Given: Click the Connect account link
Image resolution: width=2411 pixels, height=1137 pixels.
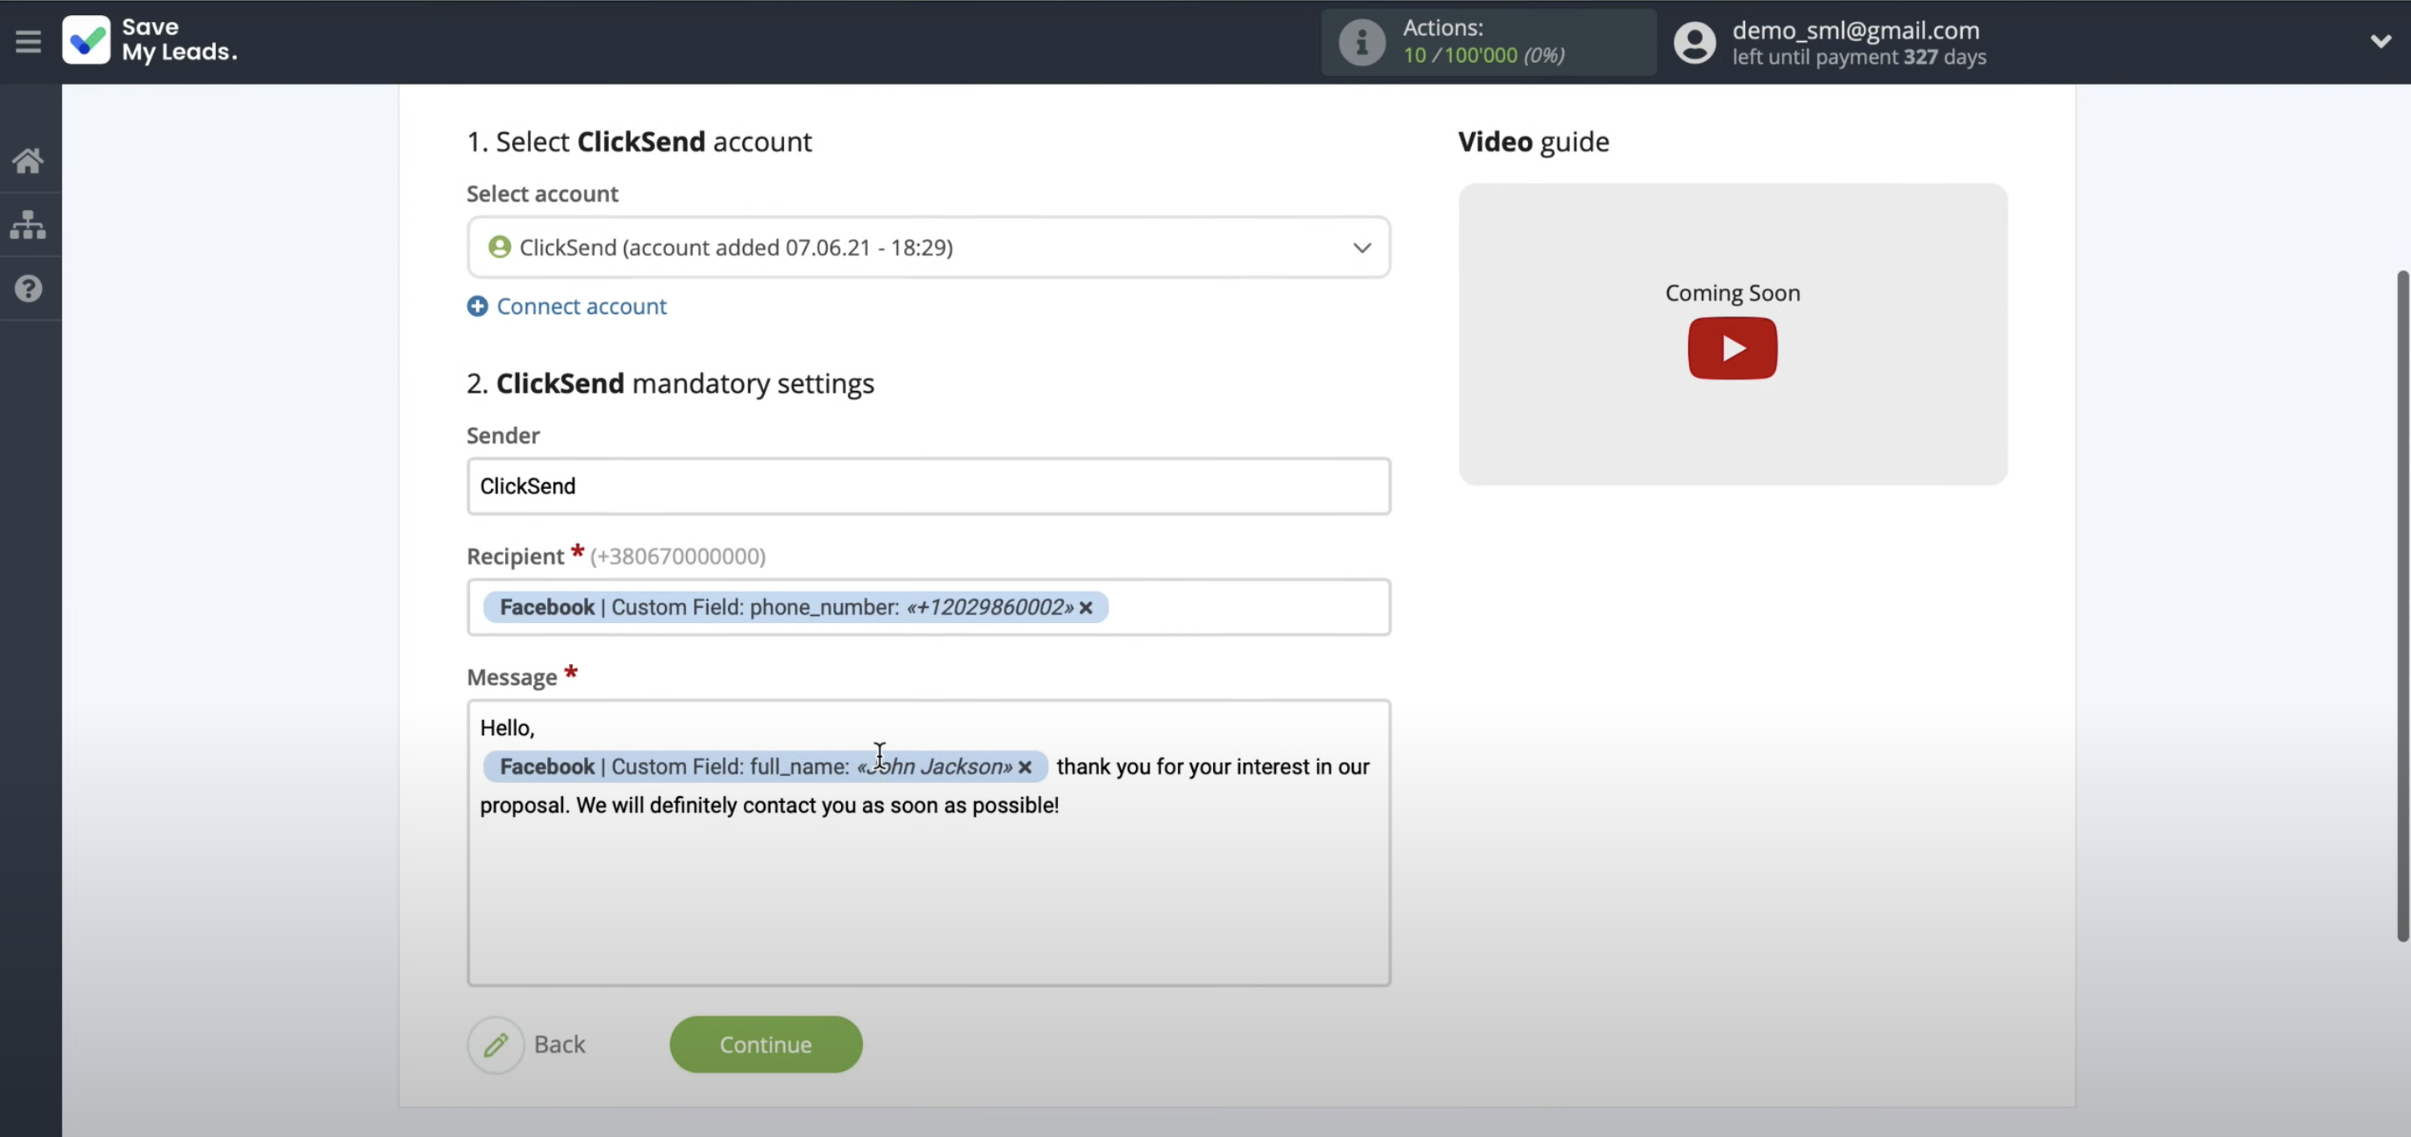Looking at the screenshot, I should point(581,306).
